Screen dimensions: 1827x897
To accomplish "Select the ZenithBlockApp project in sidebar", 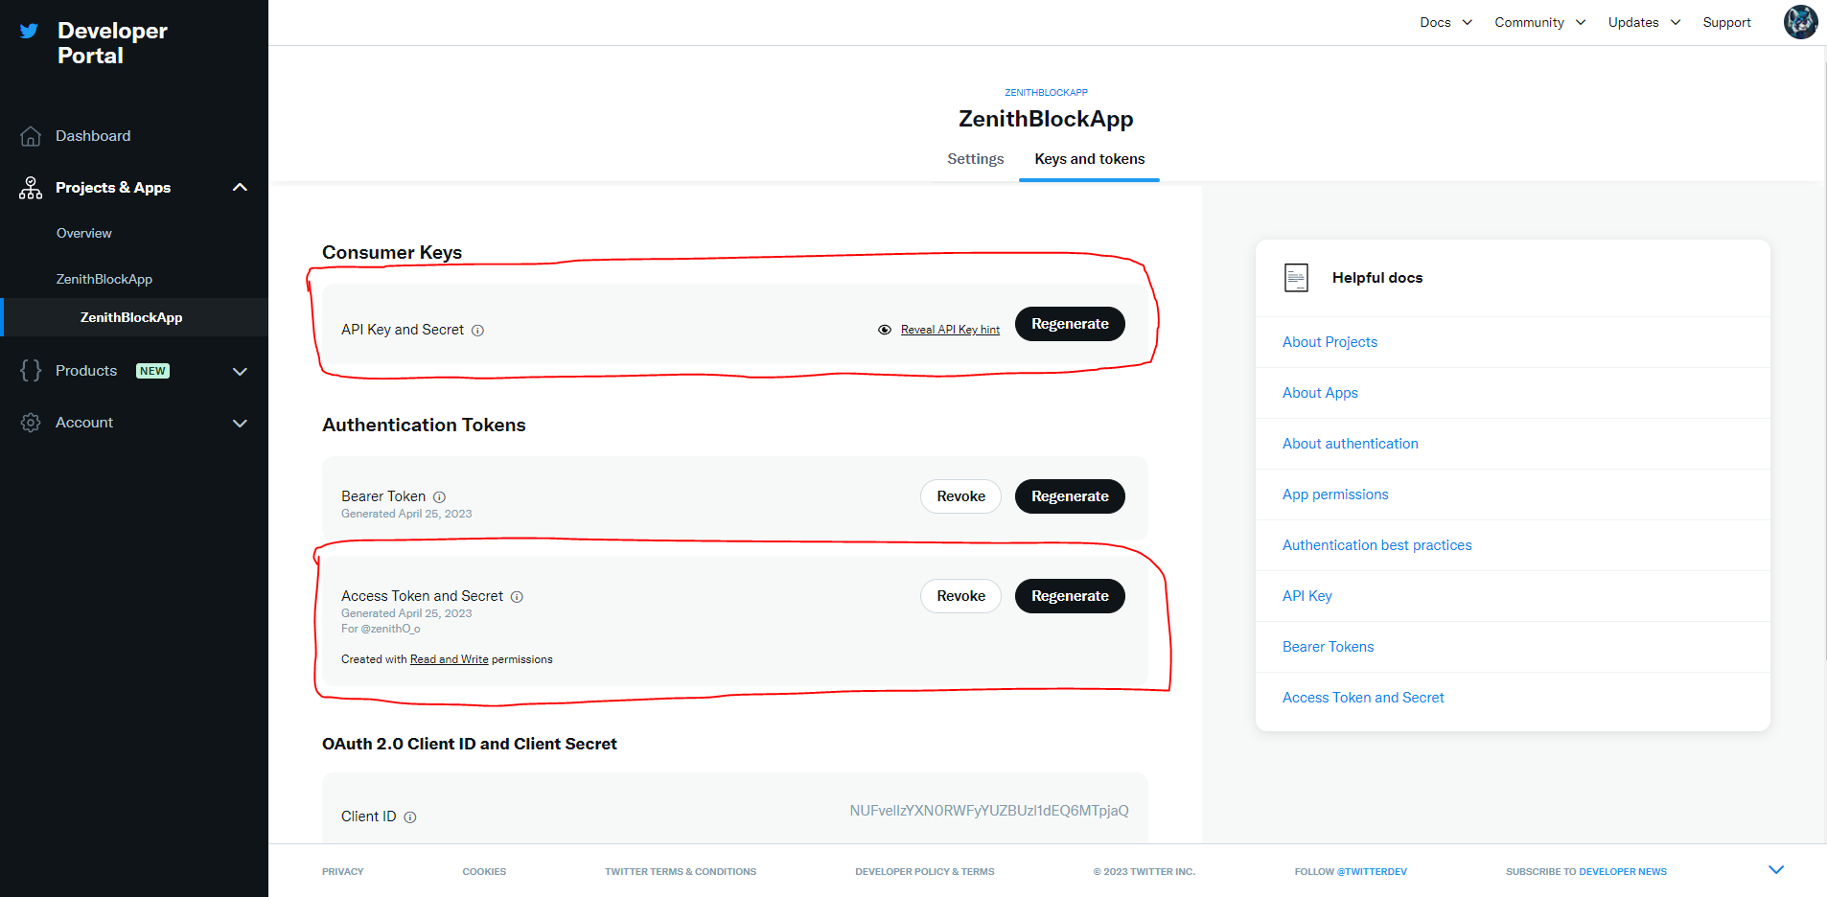I will click(x=104, y=279).
